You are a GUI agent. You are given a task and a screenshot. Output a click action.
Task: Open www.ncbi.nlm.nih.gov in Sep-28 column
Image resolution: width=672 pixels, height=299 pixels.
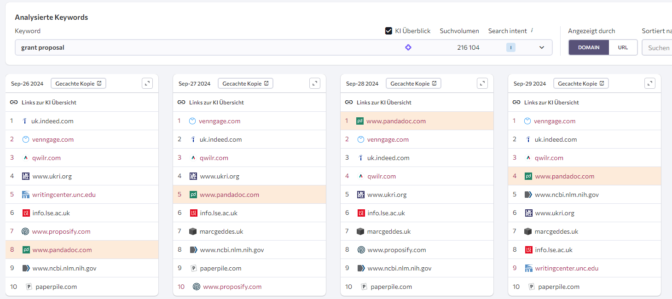400,268
